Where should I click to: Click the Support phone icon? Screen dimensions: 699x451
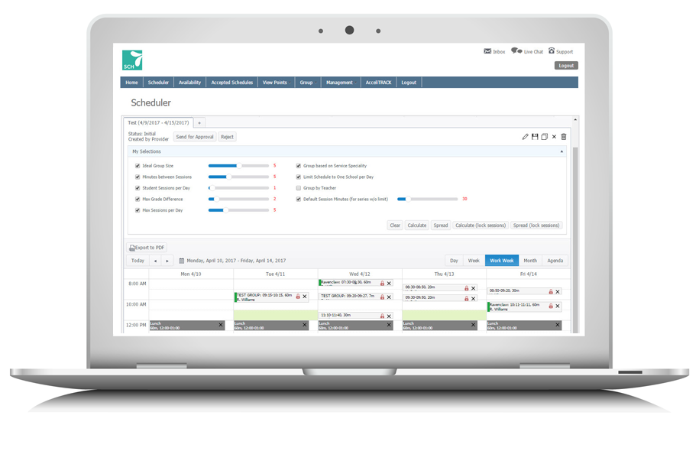point(552,51)
